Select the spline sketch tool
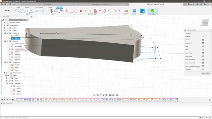The image size is (212, 119). [26, 11]
